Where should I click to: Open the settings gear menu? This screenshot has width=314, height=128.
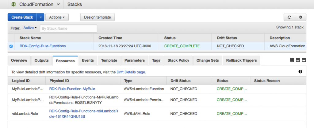(301, 17)
